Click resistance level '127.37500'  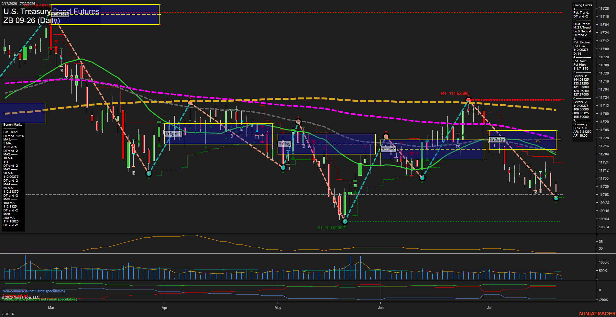tap(581, 95)
